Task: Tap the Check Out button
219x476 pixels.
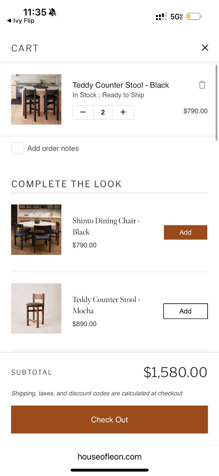Action: coord(109,419)
